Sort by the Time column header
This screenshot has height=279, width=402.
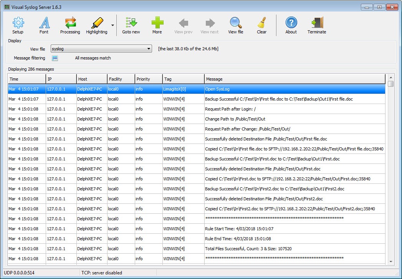coord(26,79)
